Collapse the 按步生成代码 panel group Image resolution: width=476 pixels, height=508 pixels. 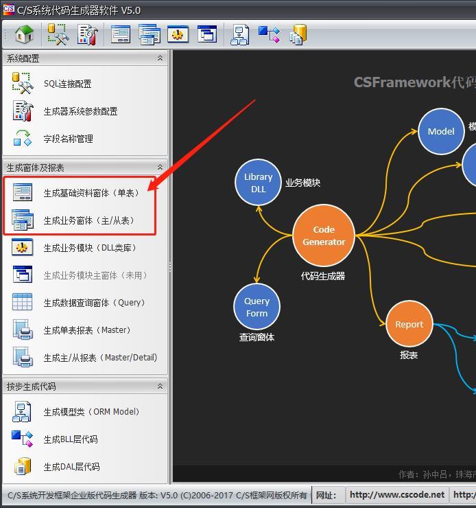coord(160,386)
